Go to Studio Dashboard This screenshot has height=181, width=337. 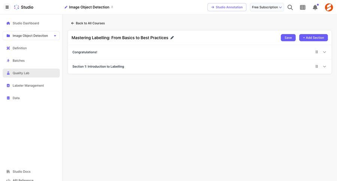25,23
